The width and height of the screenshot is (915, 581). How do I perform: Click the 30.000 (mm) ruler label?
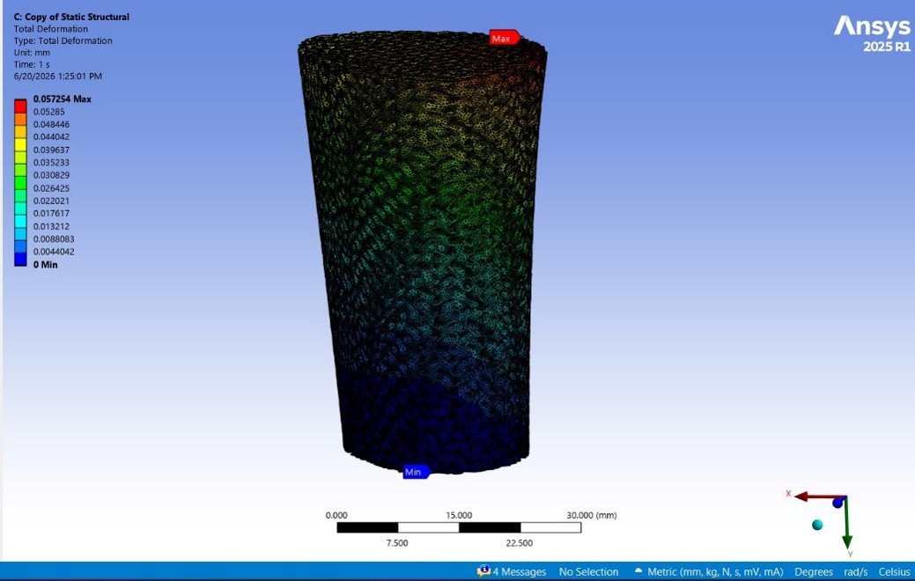[592, 515]
